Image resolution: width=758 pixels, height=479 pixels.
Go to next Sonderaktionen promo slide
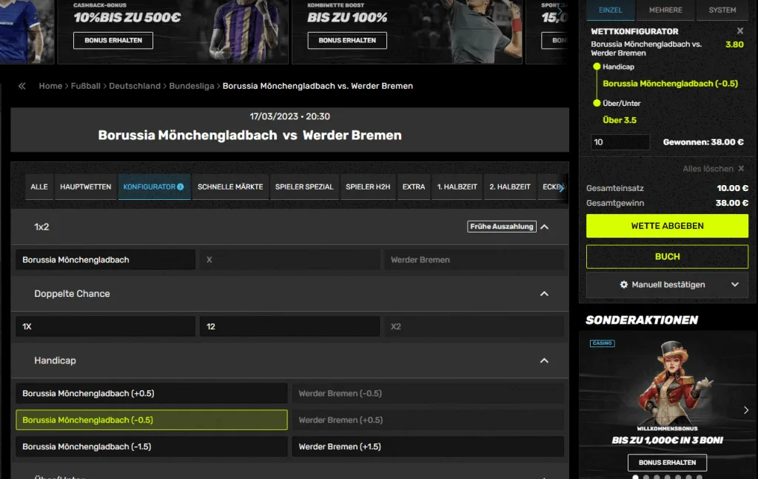pos(746,410)
